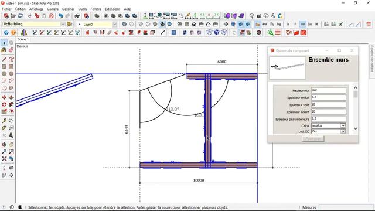Select the Follow Me tool

(x=11, y=104)
